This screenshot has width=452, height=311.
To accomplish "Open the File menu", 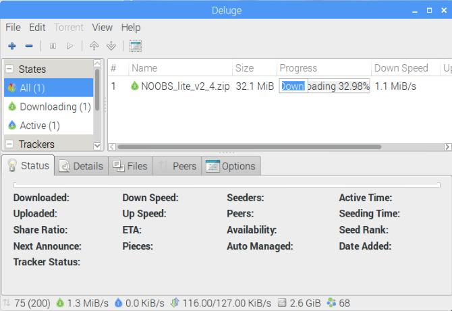I will tap(13, 28).
